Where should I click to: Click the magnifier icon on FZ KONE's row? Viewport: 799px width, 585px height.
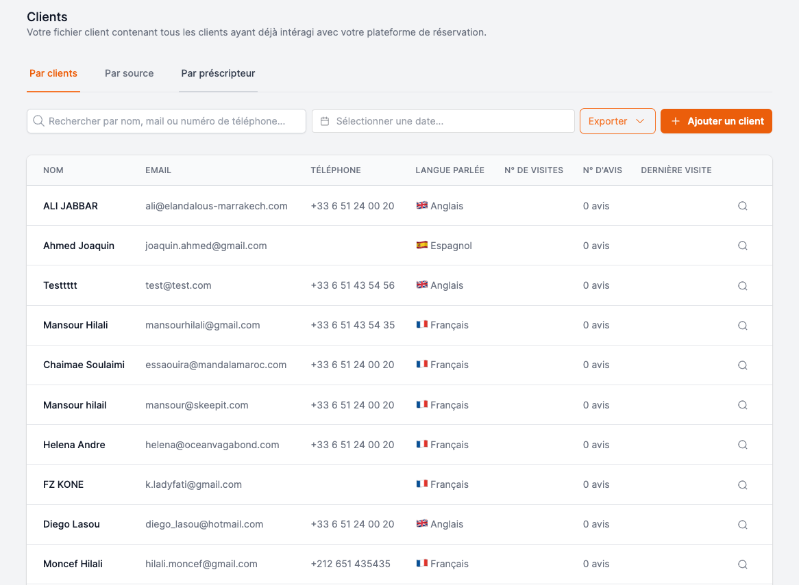(742, 484)
